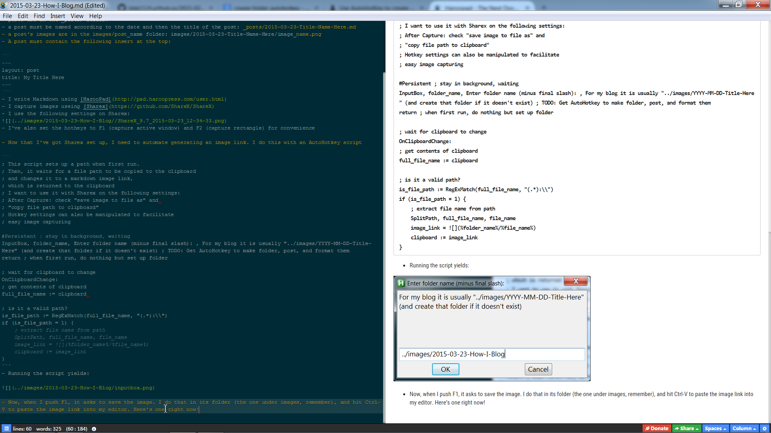Click 'title: My Title Here' line in editor
The width and height of the screenshot is (771, 433).
33,77
